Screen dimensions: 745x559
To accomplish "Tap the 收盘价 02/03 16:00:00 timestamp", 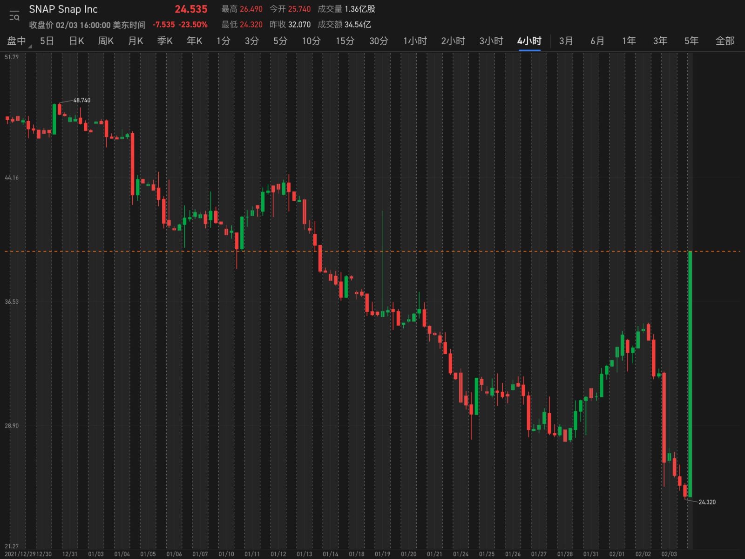I will click(x=88, y=25).
